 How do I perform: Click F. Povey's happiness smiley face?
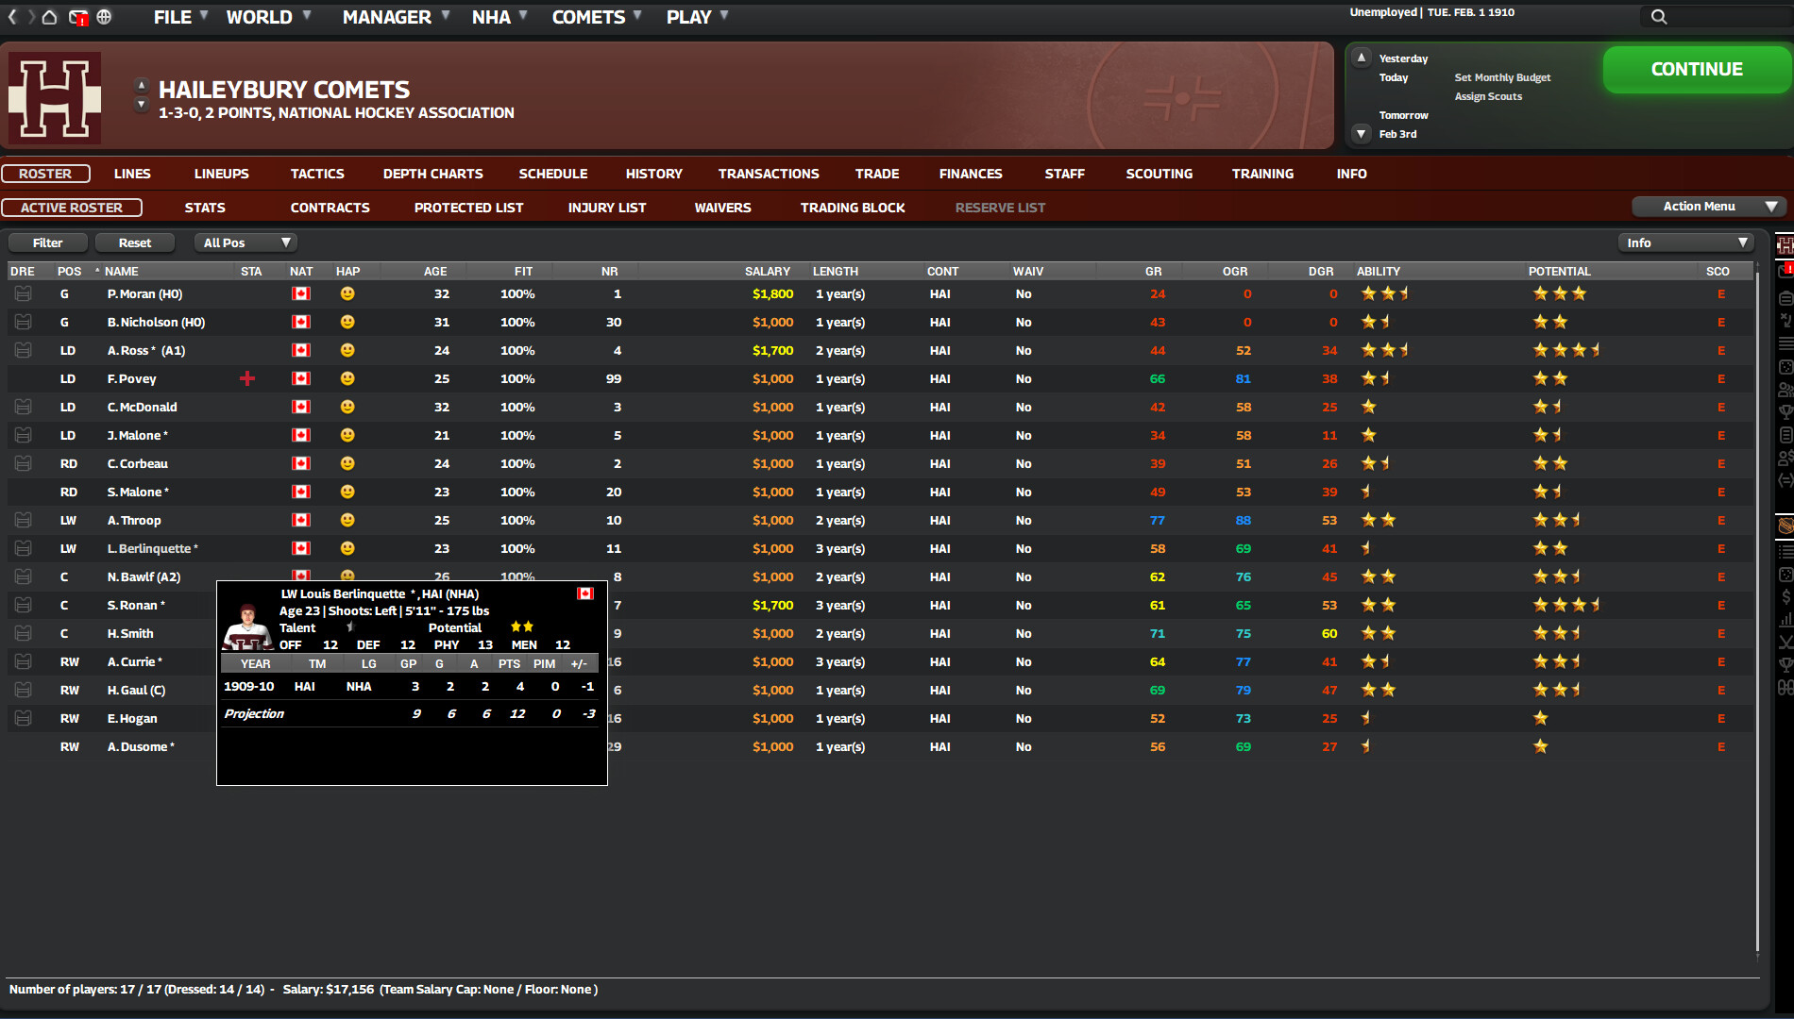347,378
